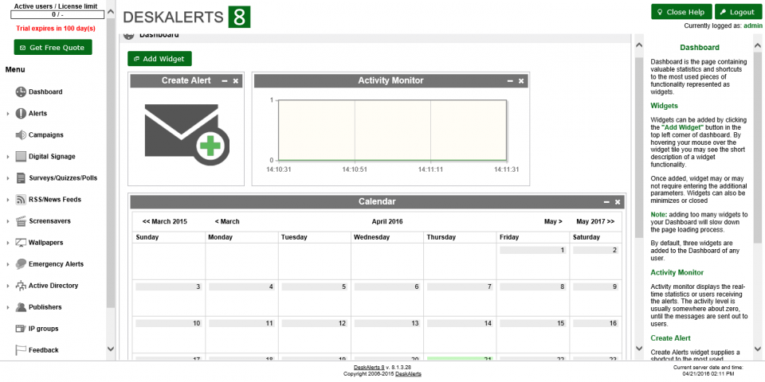Click the DeskAlerts copyright footer link
Screen dimensions: 765x382
pyautogui.click(x=408, y=374)
